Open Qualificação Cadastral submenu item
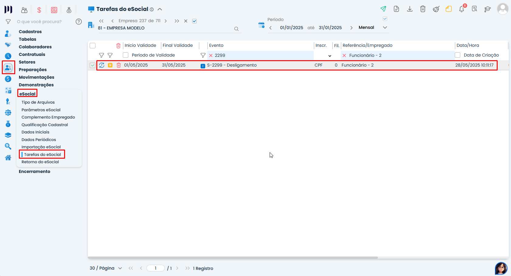 tap(45, 125)
